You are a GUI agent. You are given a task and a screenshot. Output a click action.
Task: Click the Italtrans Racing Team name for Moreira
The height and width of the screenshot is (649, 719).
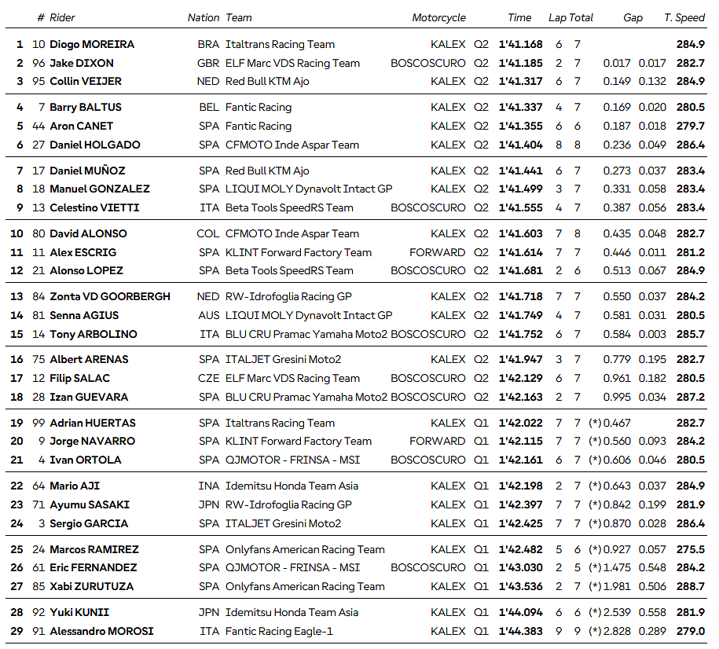coord(280,45)
